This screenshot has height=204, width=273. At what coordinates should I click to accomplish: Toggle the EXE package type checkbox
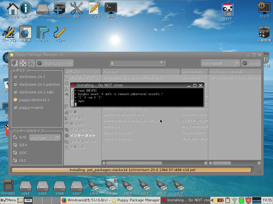pos(15,137)
